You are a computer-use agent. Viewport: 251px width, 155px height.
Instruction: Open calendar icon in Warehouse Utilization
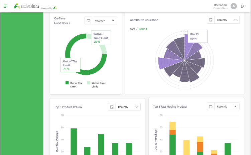click(211, 20)
